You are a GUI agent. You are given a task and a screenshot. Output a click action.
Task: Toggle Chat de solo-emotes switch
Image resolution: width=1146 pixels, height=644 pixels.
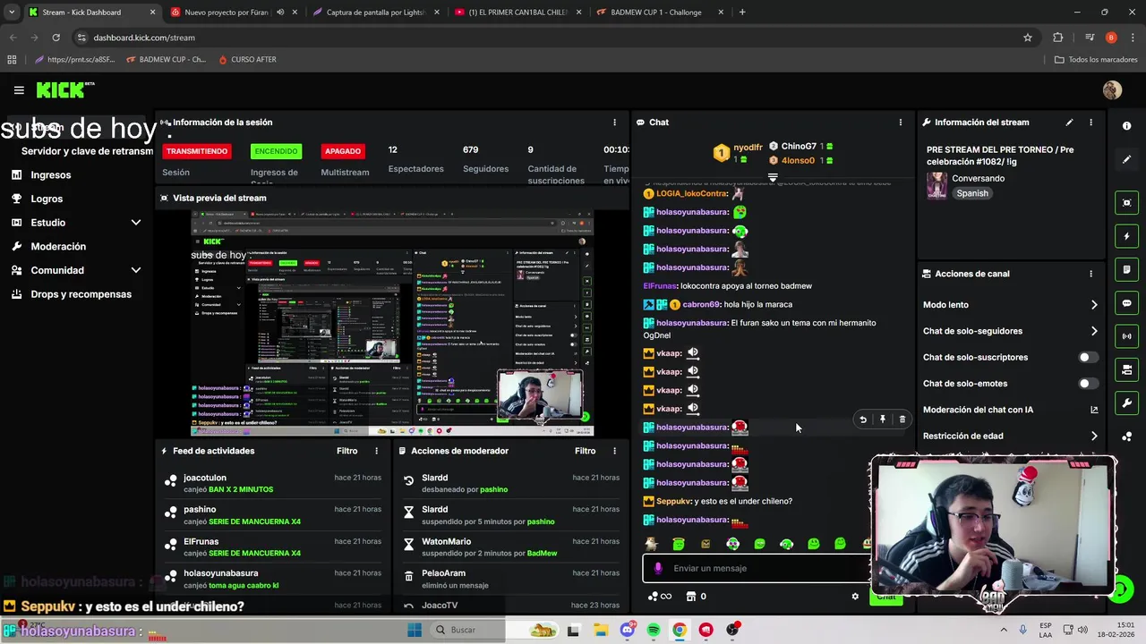(1087, 384)
